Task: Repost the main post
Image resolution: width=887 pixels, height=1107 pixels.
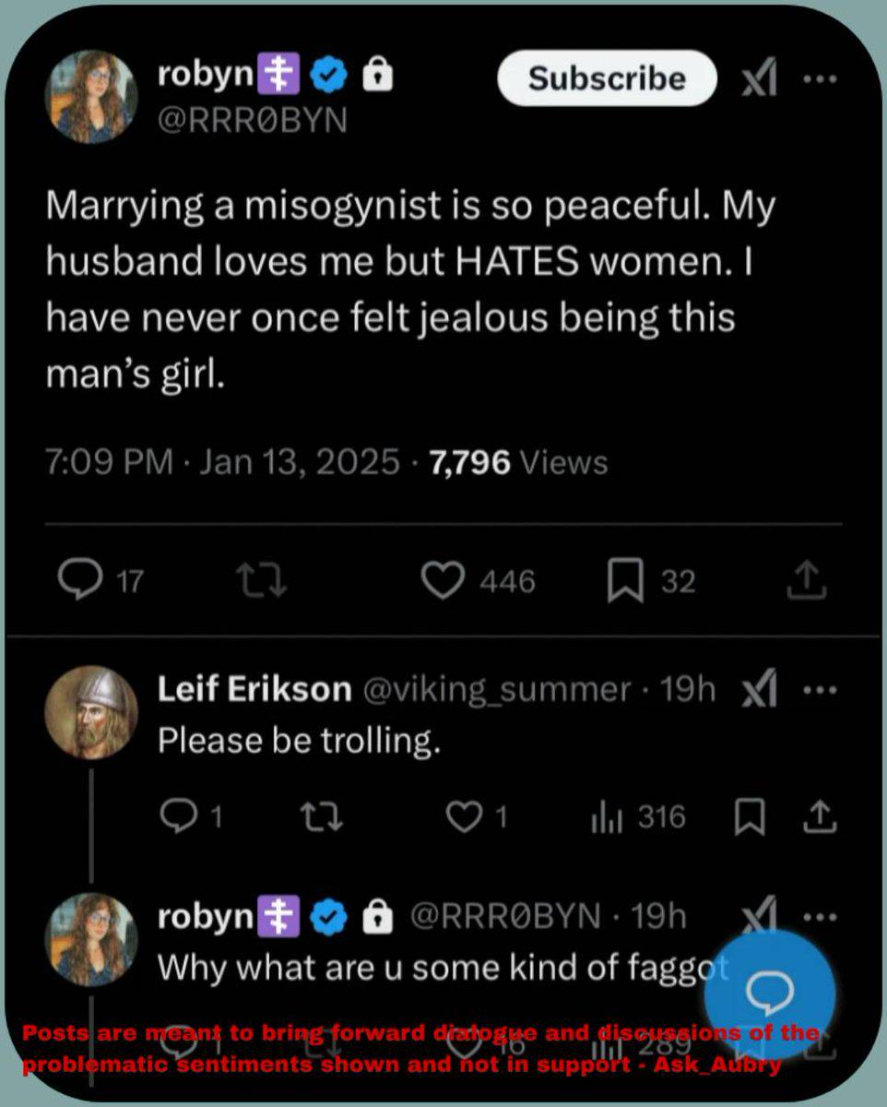Action: pyautogui.click(x=263, y=580)
